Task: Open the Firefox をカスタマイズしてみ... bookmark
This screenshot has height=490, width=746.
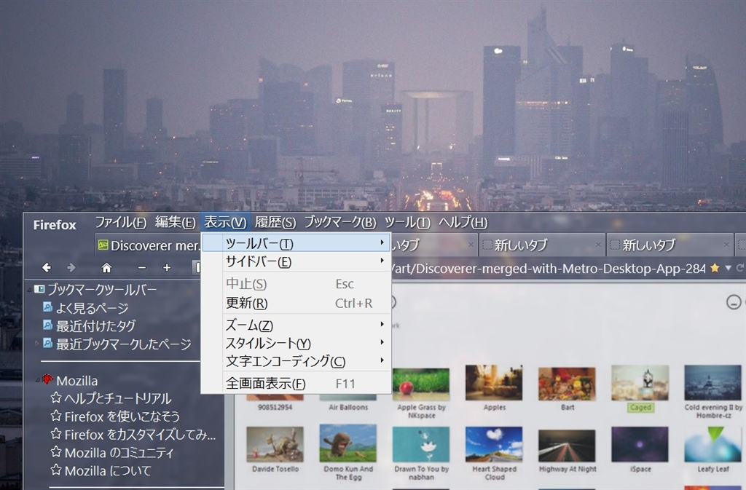Action: [x=140, y=435]
